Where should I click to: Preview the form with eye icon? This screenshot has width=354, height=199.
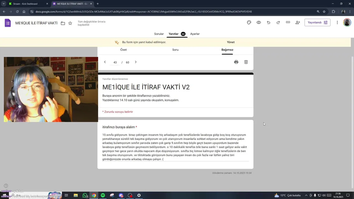(x=259, y=22)
